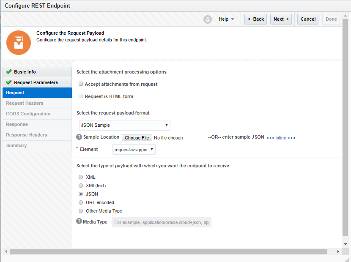The width and height of the screenshot is (351, 262).
Task: Expand the request-wrapper Element dropdown
Action: pos(134,149)
